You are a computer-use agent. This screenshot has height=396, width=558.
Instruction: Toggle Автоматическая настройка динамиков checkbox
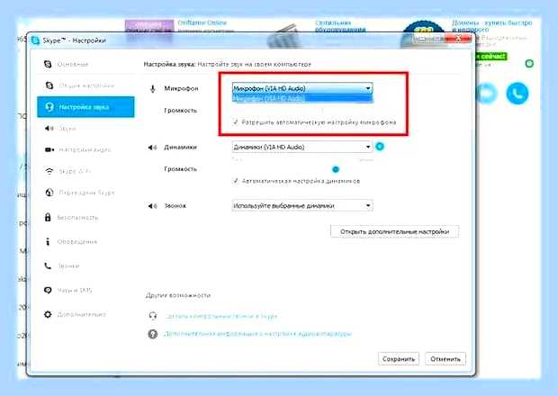point(236,181)
